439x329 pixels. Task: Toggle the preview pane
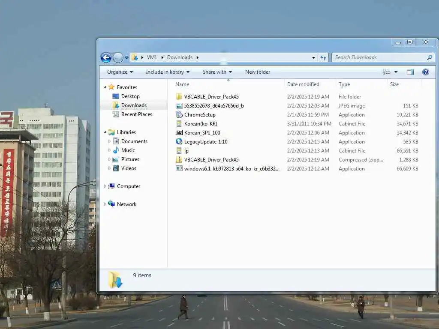click(410, 72)
